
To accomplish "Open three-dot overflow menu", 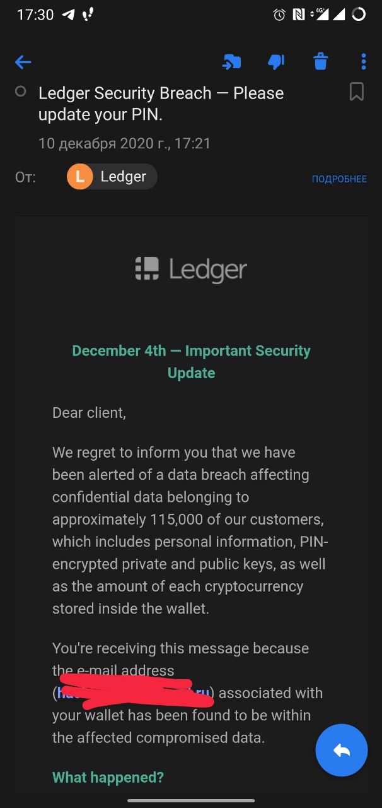I will 364,62.
